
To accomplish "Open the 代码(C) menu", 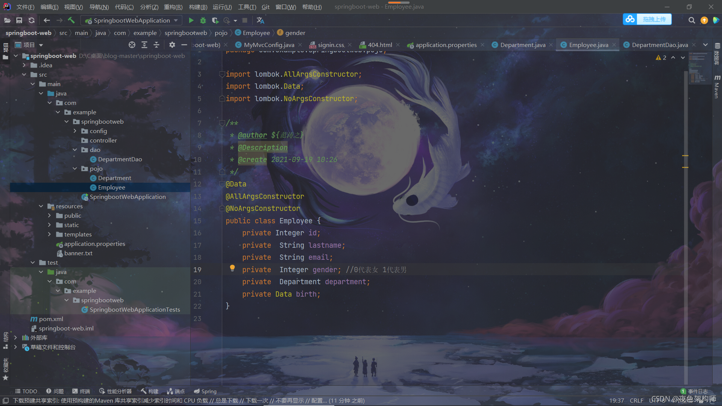I will (124, 7).
